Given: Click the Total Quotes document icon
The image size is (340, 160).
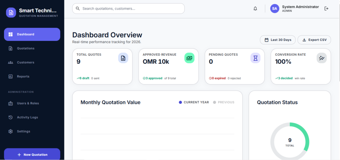Looking at the screenshot, I should click(123, 58).
